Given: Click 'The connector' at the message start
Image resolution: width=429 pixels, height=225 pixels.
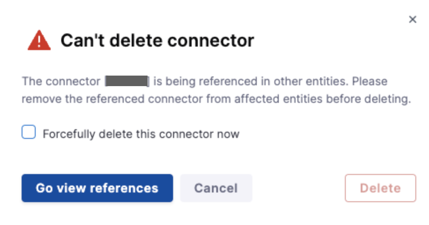Looking at the screenshot, I should click(x=61, y=82).
